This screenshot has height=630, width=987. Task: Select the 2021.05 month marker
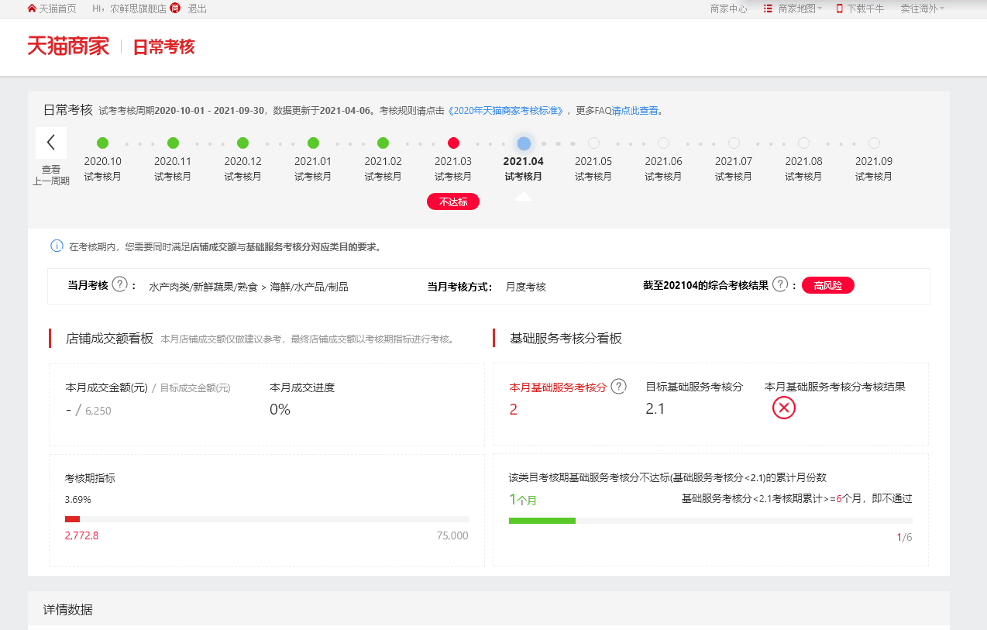(x=593, y=143)
